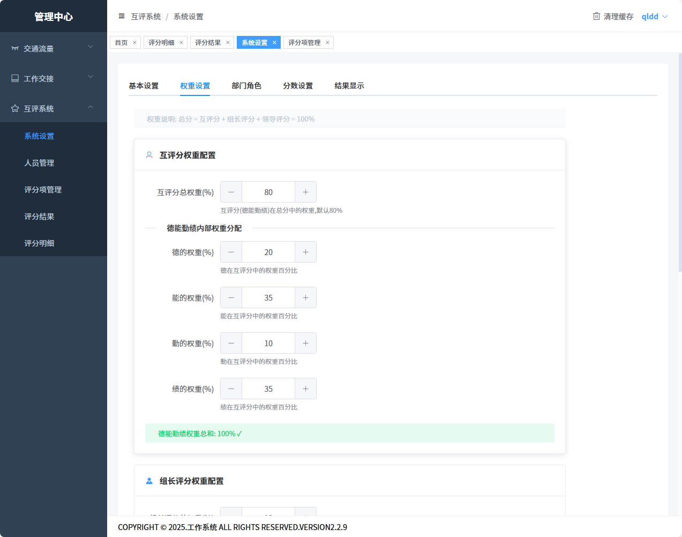Viewport: 682px width, 537px height.
Task: Increase 互评分总权重 with plus button
Action: point(305,192)
